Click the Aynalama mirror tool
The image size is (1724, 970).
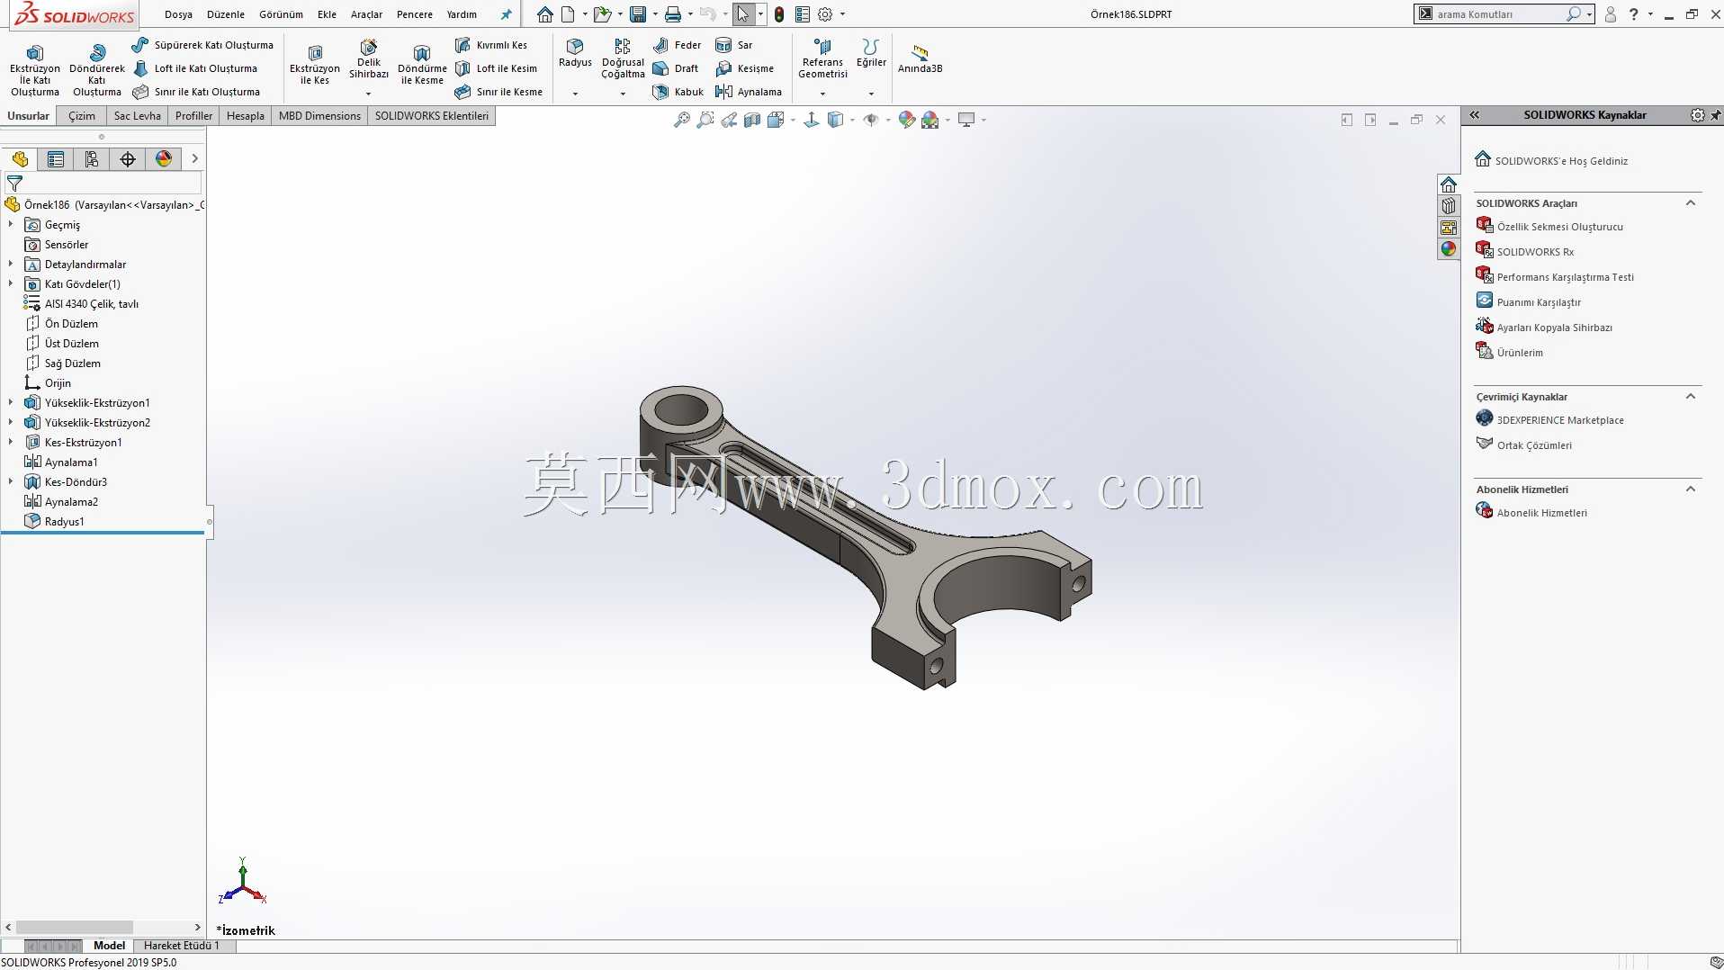pyautogui.click(x=748, y=92)
